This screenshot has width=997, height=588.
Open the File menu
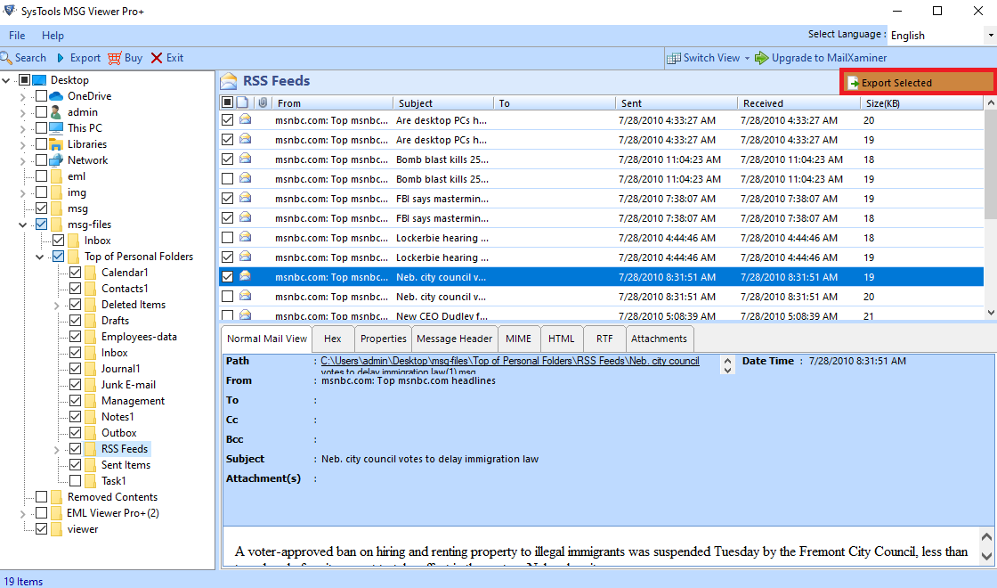(x=17, y=35)
